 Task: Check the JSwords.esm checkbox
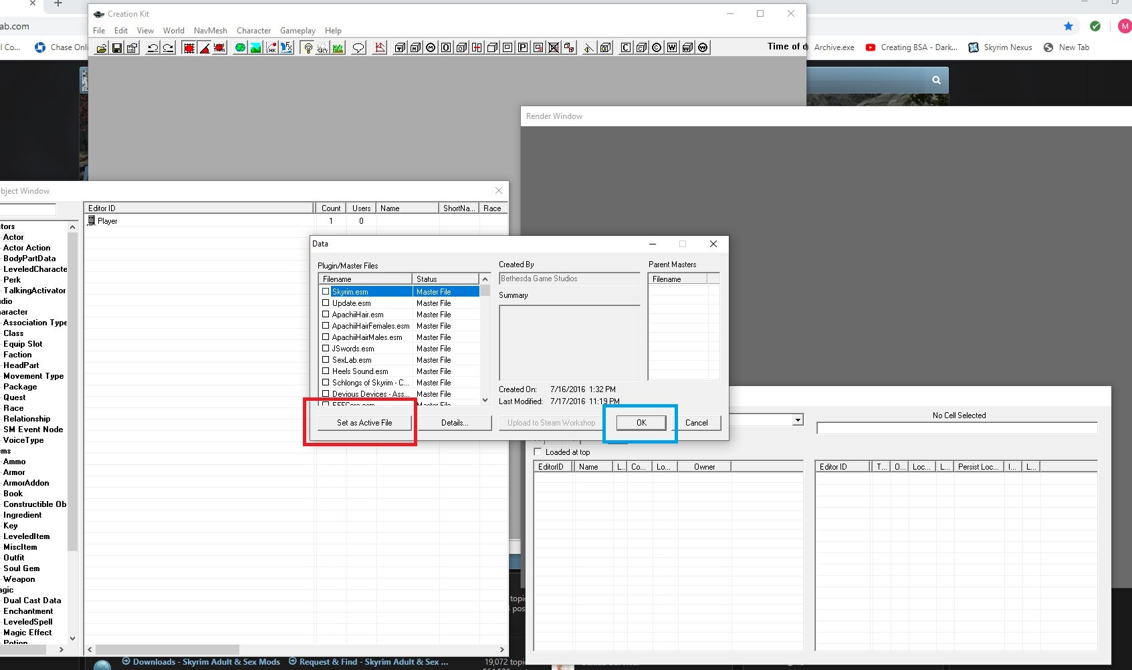click(x=326, y=349)
